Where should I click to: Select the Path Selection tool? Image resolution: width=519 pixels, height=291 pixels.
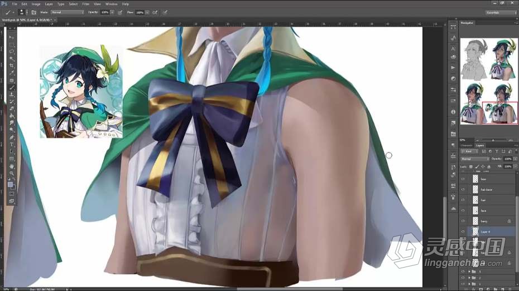(x=12, y=152)
